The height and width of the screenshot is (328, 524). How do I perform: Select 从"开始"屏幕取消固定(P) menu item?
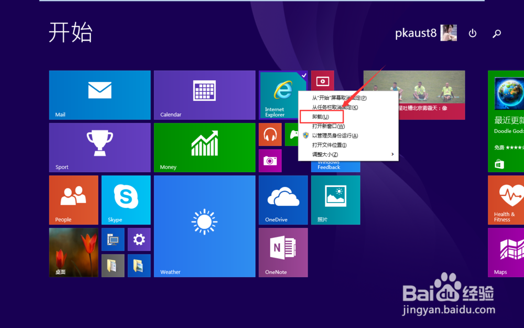[348, 98]
